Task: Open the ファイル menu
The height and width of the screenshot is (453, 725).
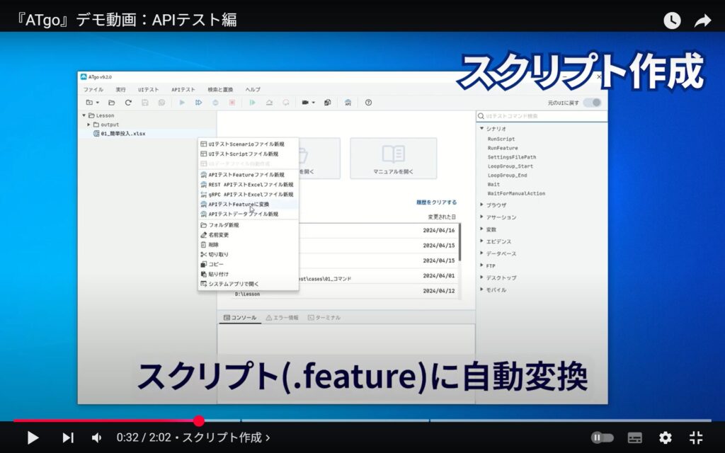Action: (x=93, y=90)
